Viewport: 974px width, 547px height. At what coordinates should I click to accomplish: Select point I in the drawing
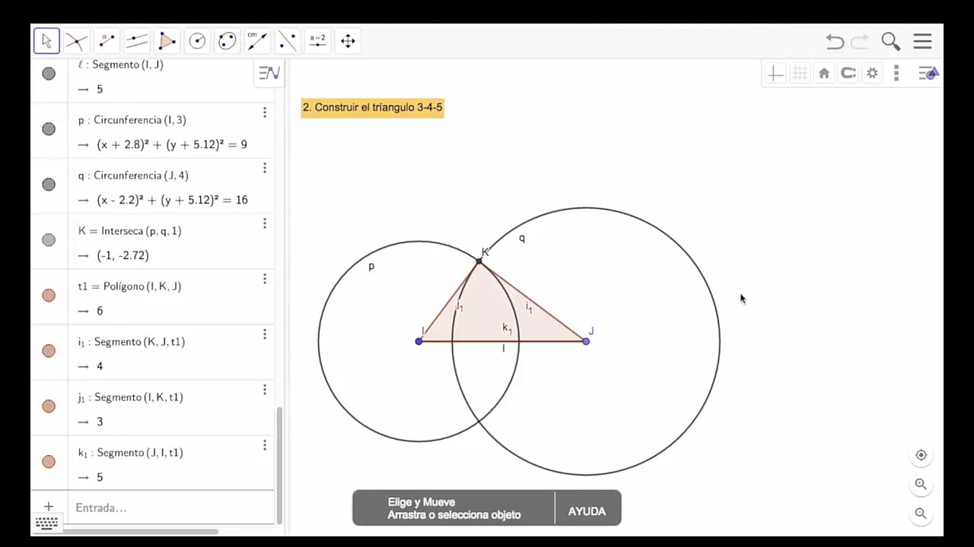[419, 341]
